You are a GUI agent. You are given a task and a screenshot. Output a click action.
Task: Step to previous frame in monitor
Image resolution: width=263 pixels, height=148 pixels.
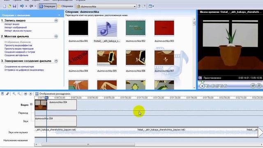point(217,86)
